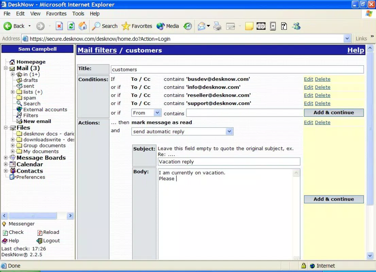Open the drafts mail folder
The height and width of the screenshot is (272, 376).
click(x=31, y=80)
